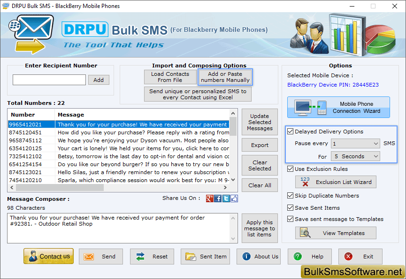
Task: Open Sent Item folder
Action: click(205, 257)
